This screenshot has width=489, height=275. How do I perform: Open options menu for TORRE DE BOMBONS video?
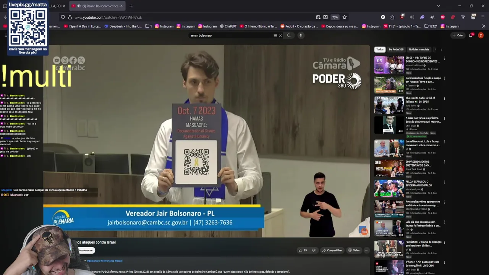coord(444,58)
